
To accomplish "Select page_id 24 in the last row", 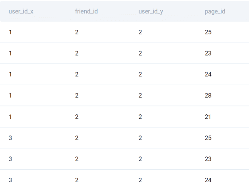I will (208, 180).
